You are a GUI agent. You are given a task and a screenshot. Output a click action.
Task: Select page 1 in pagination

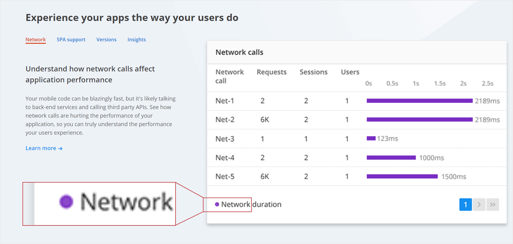(x=465, y=204)
